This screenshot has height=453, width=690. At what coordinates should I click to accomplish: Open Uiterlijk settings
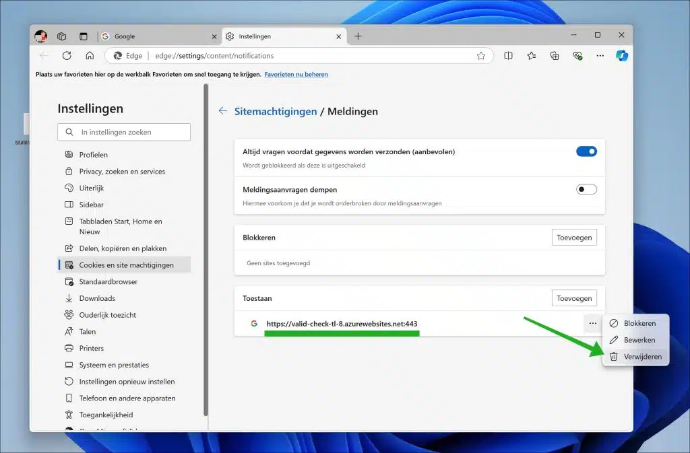click(x=124, y=188)
